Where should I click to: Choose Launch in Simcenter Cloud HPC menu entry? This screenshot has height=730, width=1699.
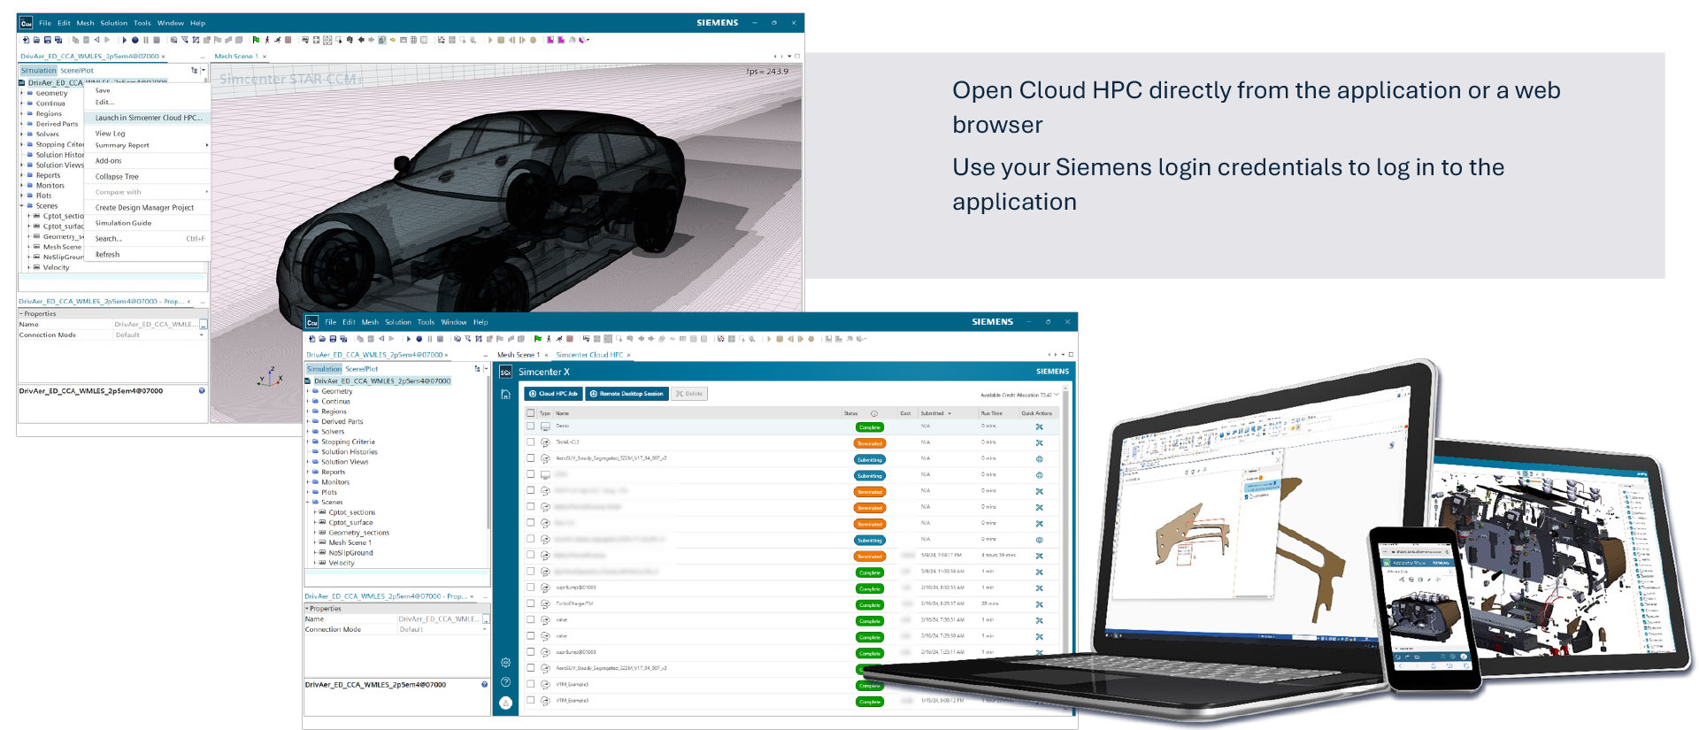click(148, 118)
